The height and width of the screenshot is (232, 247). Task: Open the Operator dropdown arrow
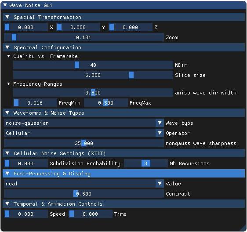[x=160, y=133]
